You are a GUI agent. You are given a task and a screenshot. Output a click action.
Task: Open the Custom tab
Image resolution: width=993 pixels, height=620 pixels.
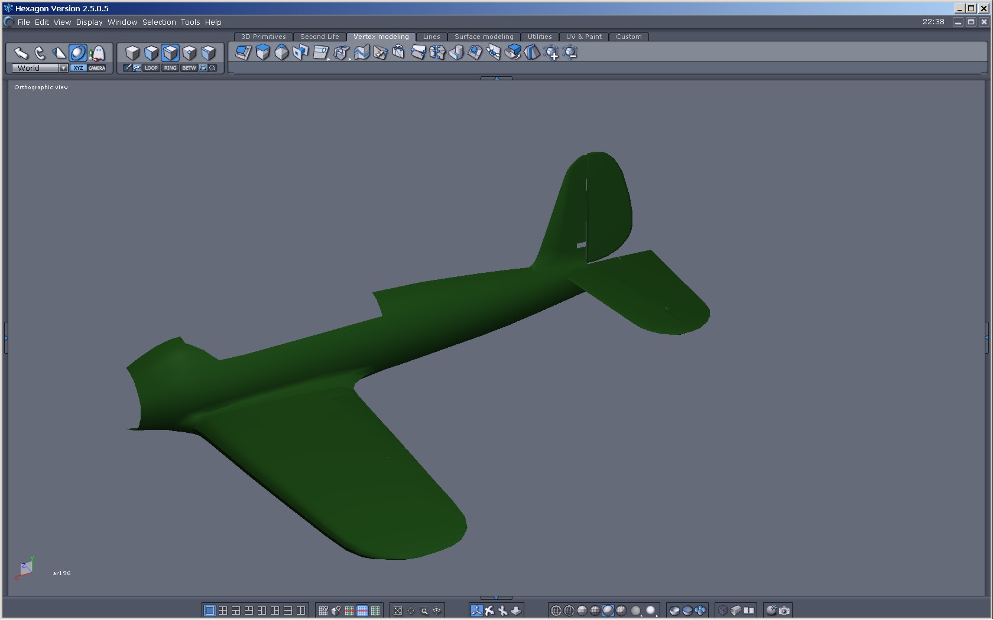[629, 37]
